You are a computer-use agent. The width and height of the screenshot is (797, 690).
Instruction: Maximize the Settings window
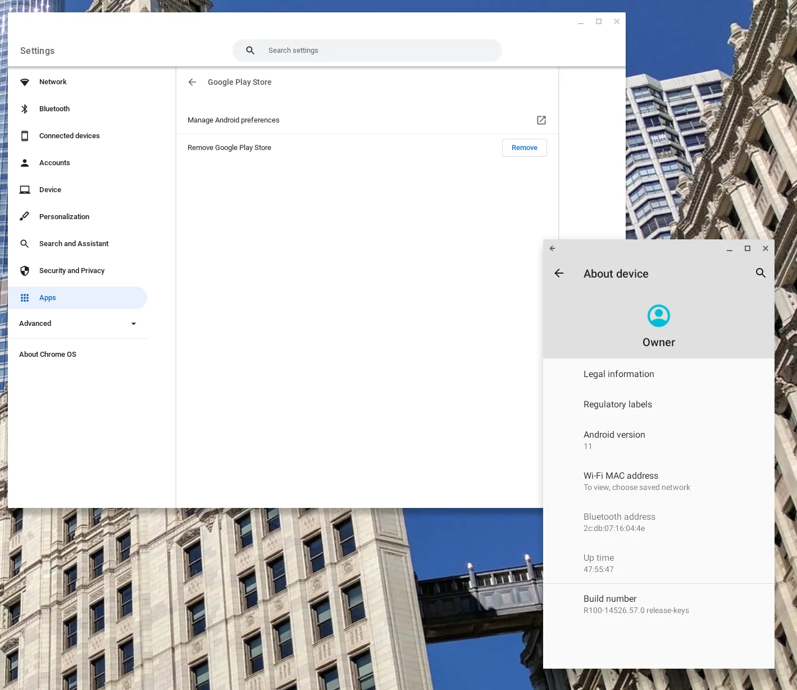(599, 21)
